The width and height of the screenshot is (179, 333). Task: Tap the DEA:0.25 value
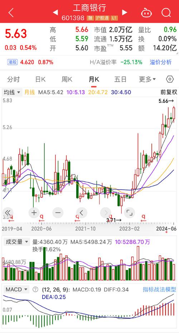[54, 297]
